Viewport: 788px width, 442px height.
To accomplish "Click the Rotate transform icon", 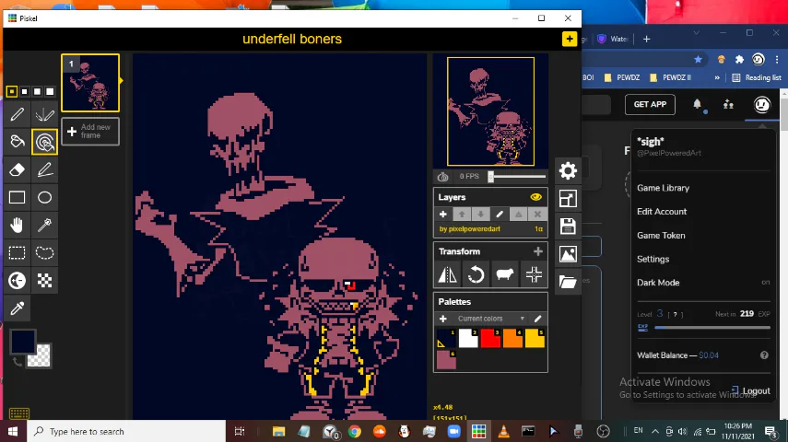I will click(476, 274).
